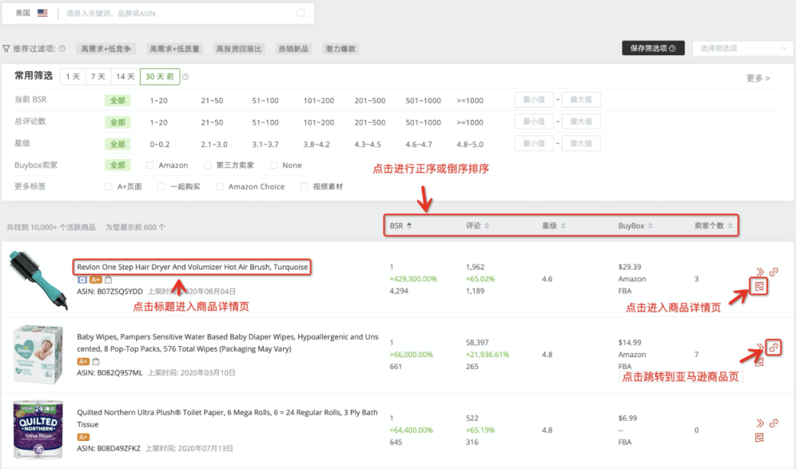
Task: Enable the Amazon Choice filter checkbox
Action: 218,186
